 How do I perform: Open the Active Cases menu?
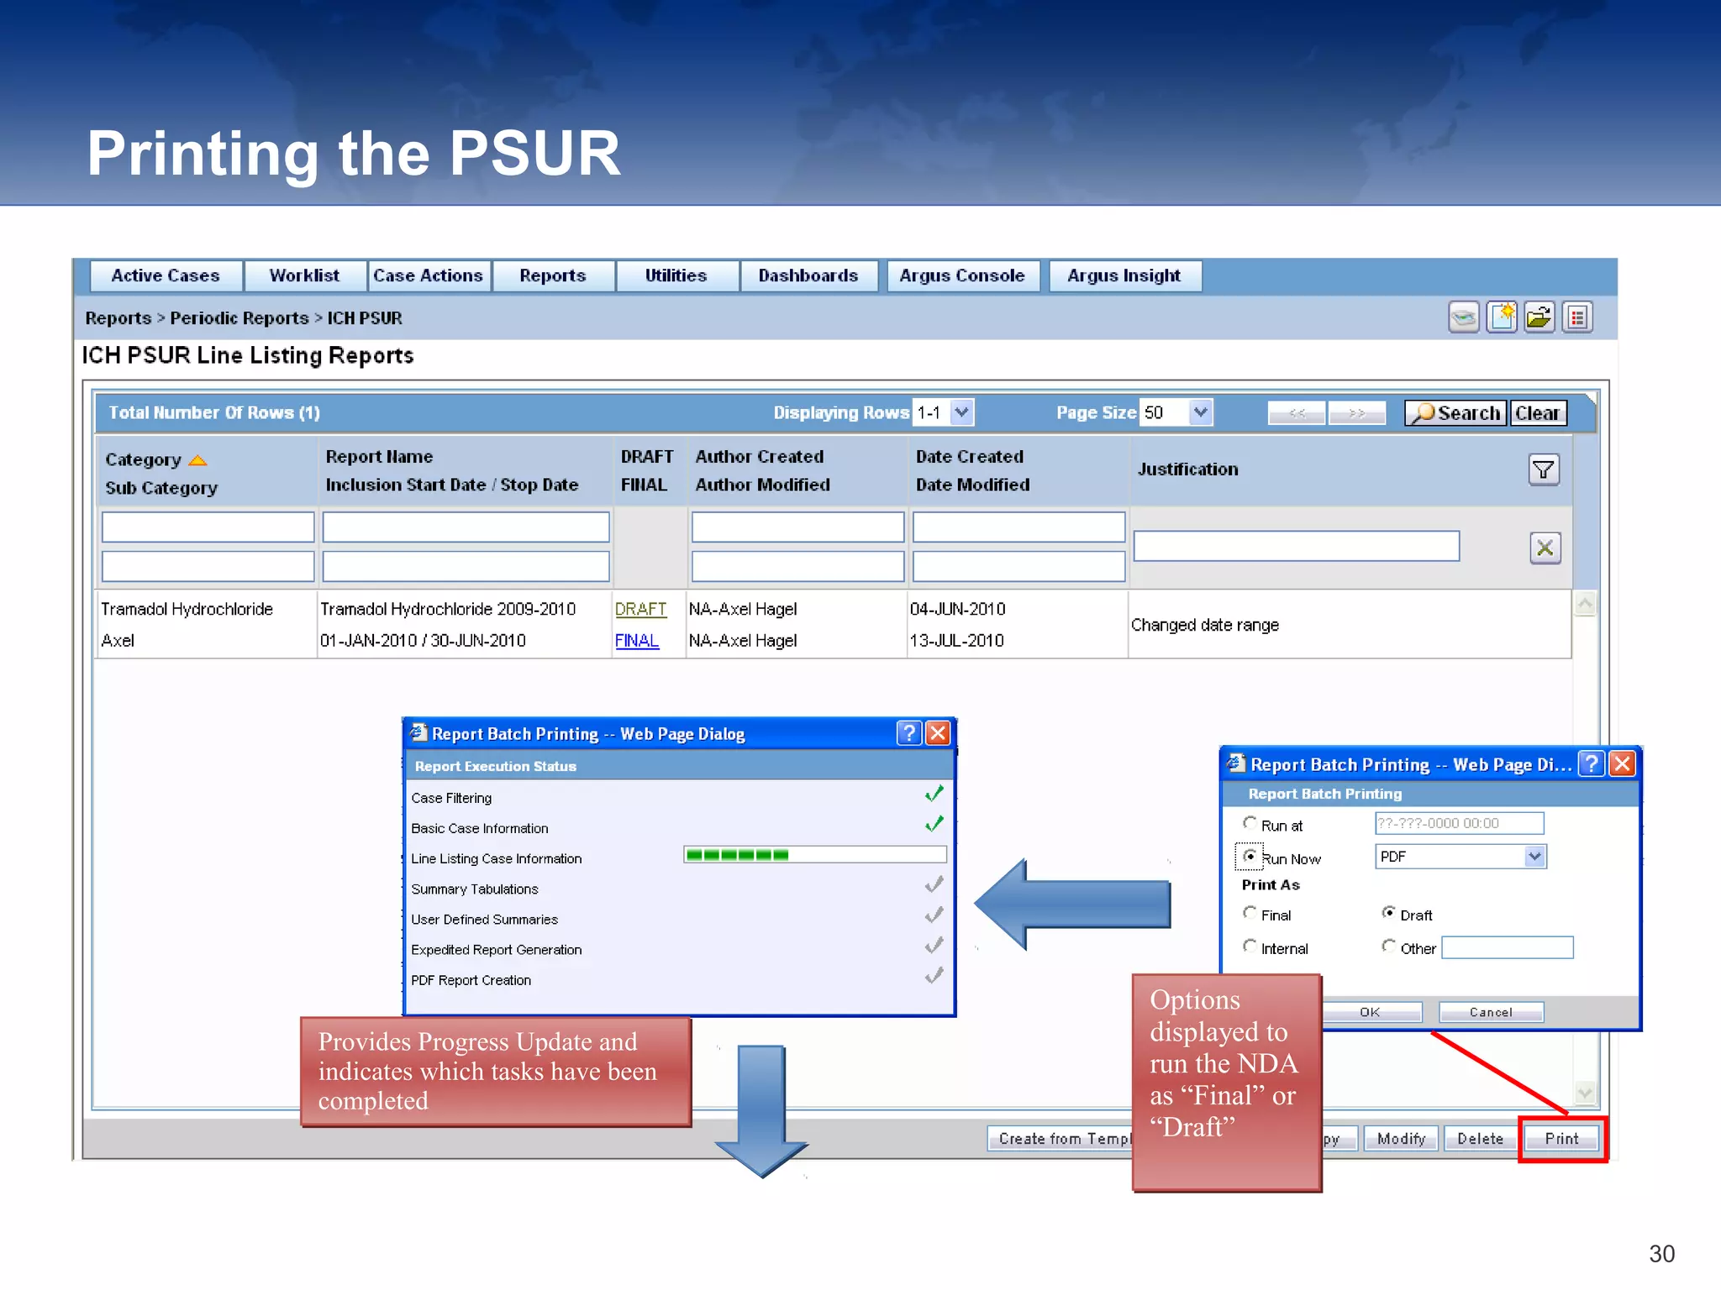coord(166,276)
